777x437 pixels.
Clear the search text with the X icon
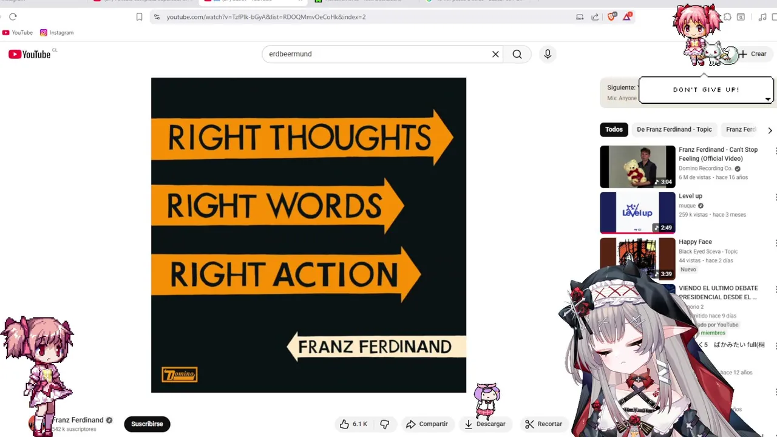495,54
